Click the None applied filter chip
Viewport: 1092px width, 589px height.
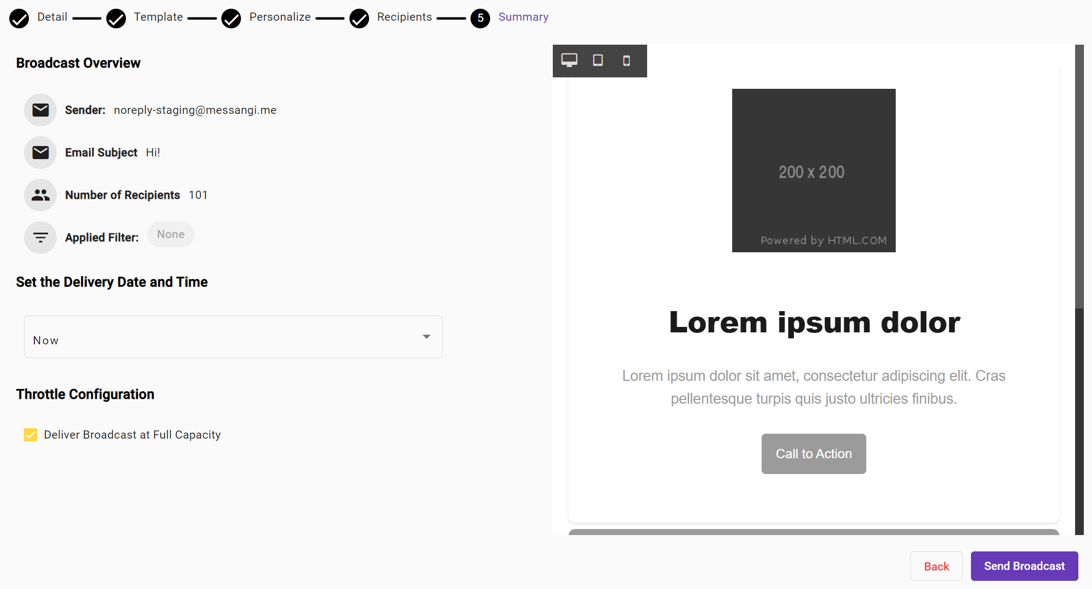coord(171,234)
